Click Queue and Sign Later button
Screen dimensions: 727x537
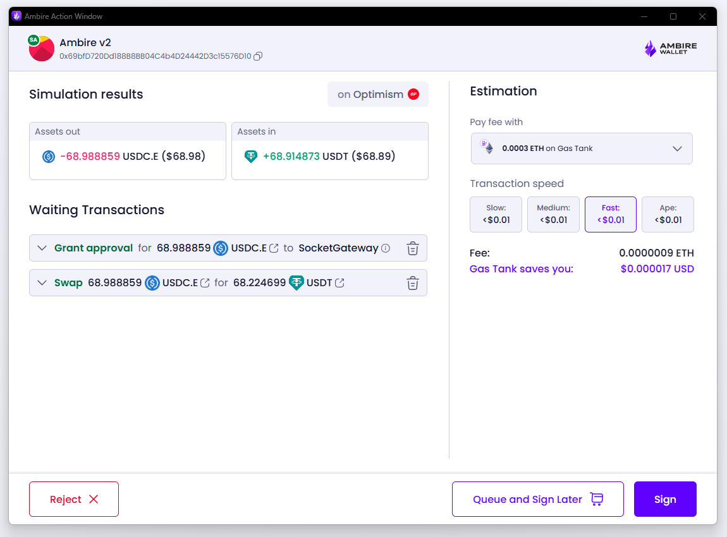538,499
